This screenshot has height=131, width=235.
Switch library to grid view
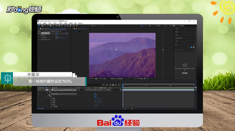(191, 47)
